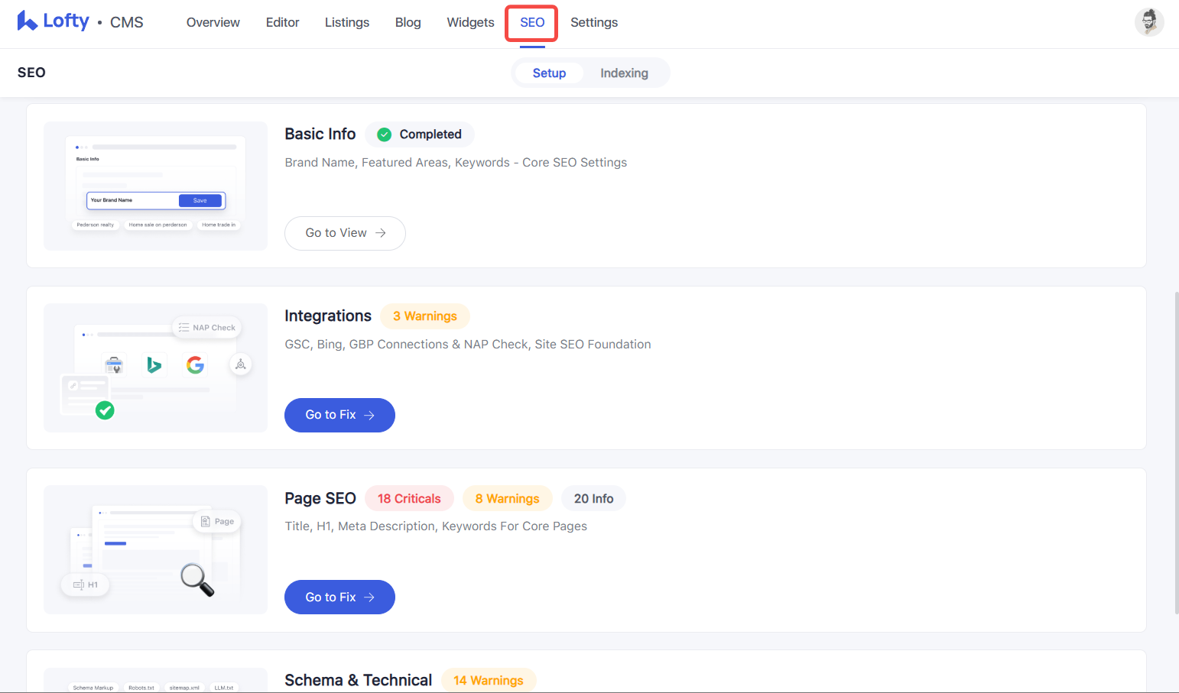Click the 14 Warnings badge for Schema & Technical
Viewport: 1179px width, 693px height.
click(489, 681)
